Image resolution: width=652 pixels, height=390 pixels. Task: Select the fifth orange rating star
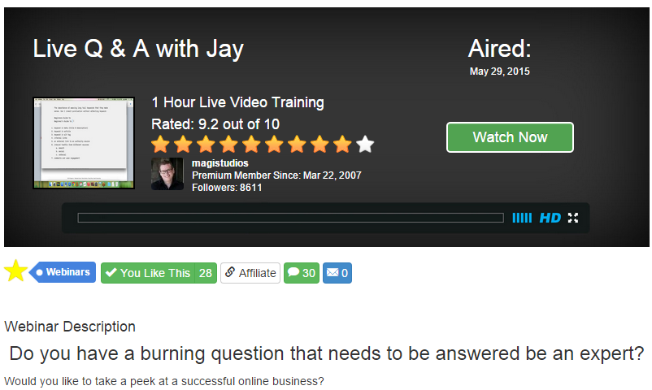tap(251, 145)
